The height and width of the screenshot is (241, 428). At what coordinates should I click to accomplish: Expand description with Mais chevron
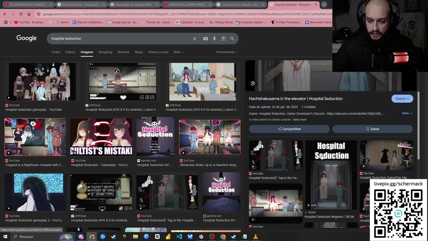point(407,113)
